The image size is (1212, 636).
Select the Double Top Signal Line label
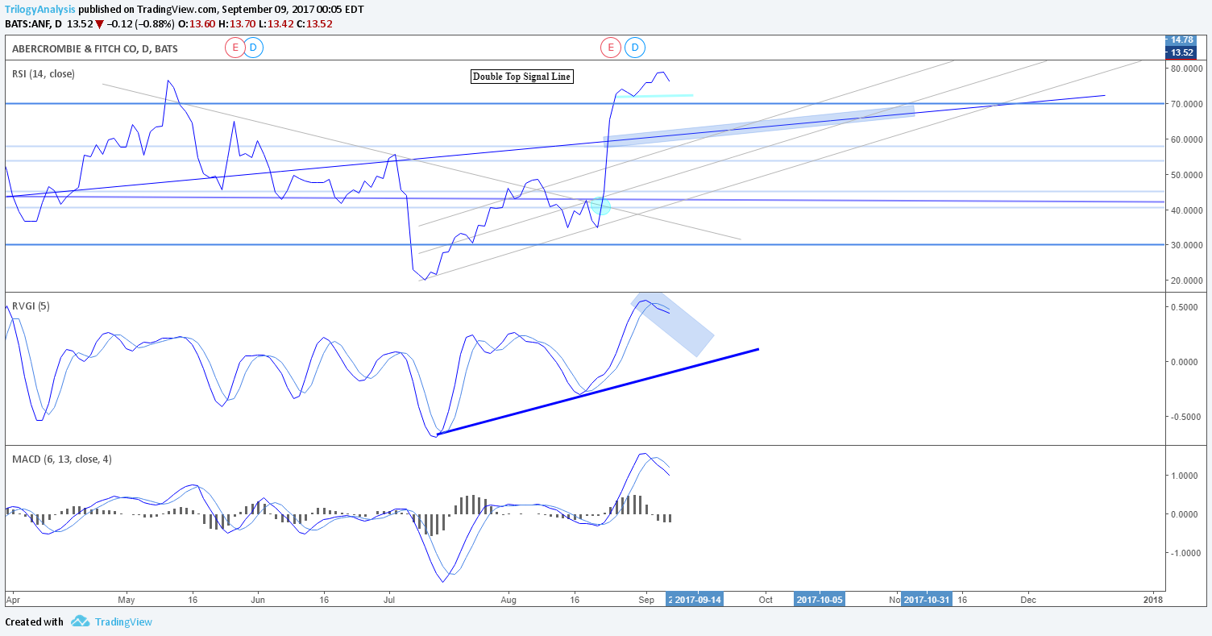coord(521,77)
